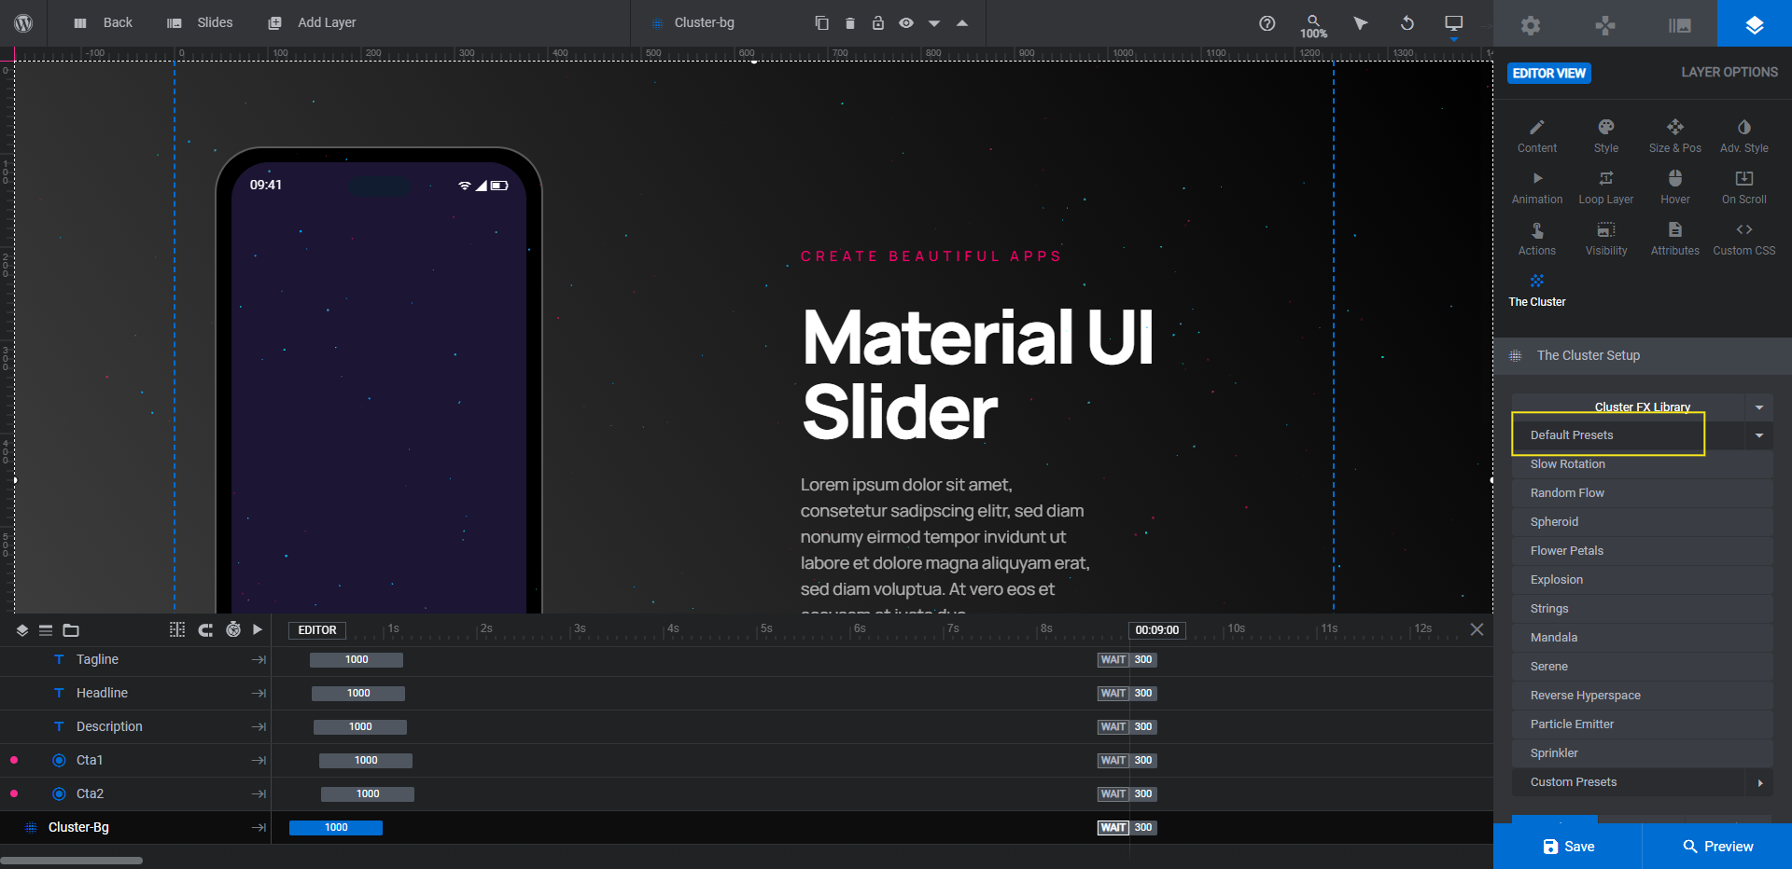Open Custom CSS options
1792x869 pixels.
tap(1744, 239)
